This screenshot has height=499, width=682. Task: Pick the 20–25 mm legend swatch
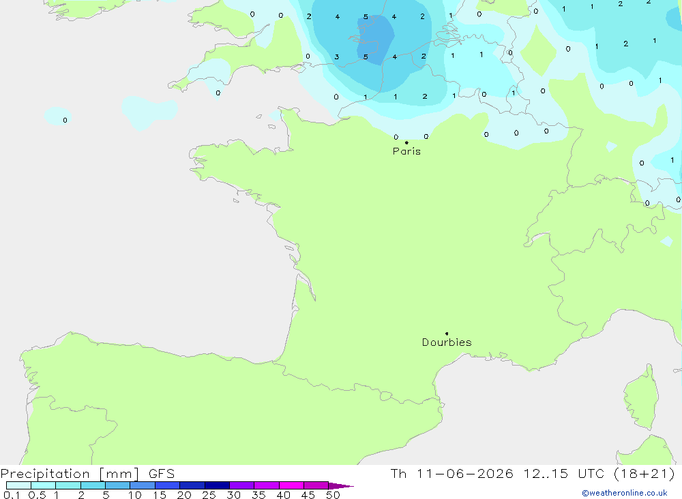click(192, 485)
